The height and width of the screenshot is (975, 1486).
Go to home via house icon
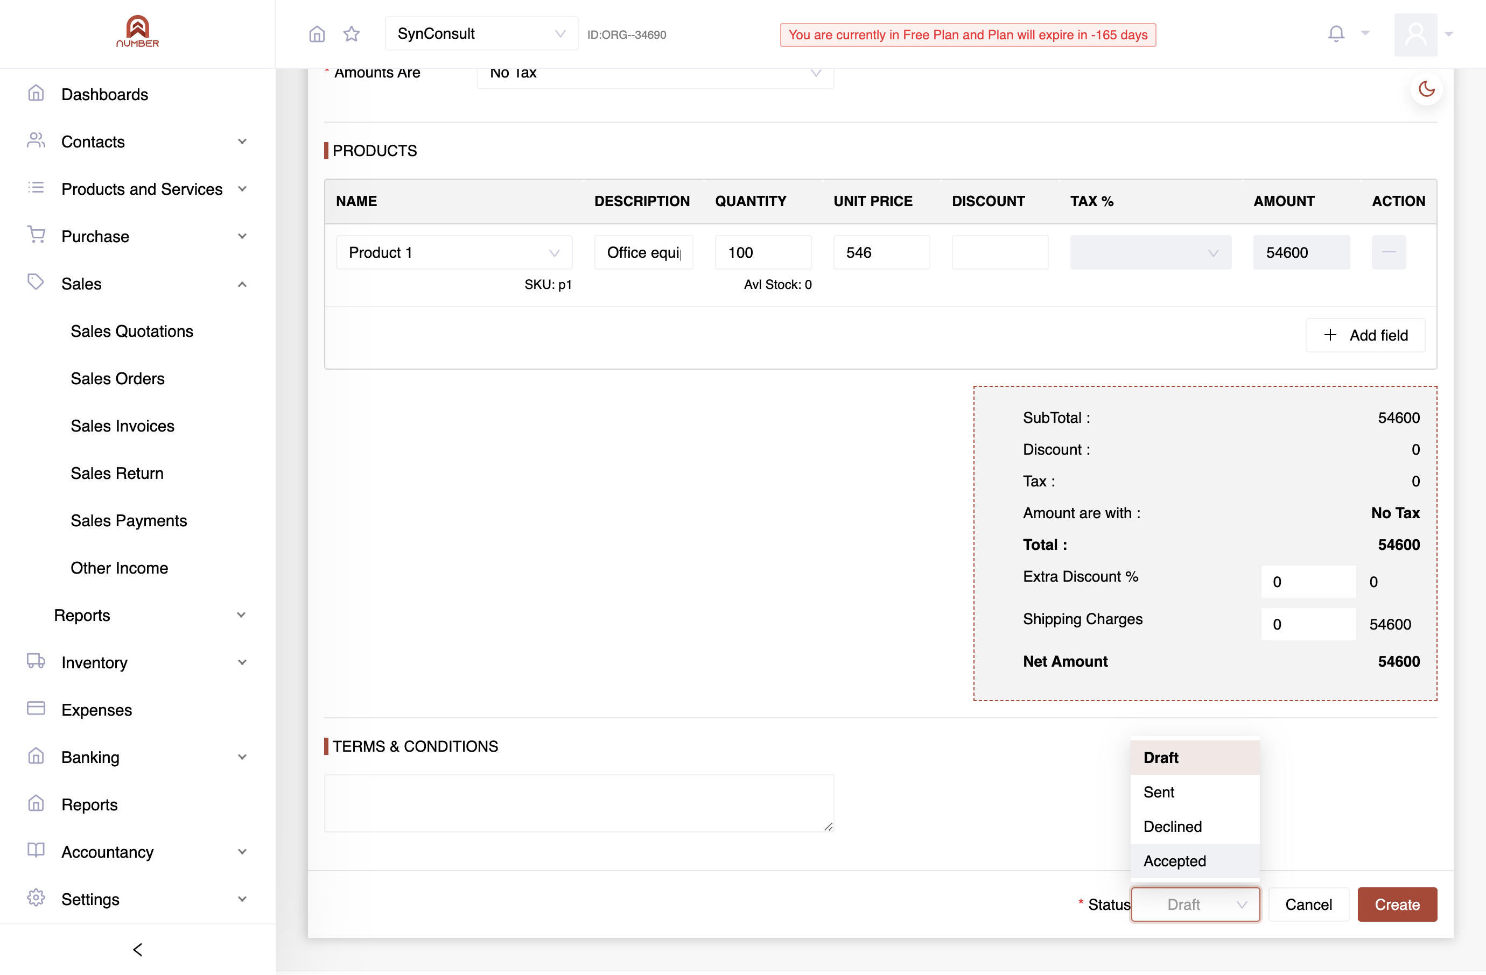(x=317, y=34)
